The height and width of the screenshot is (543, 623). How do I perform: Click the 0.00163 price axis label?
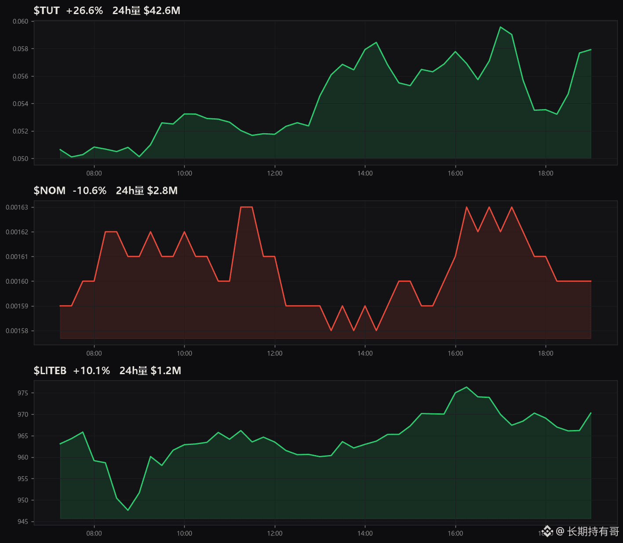click(x=17, y=207)
